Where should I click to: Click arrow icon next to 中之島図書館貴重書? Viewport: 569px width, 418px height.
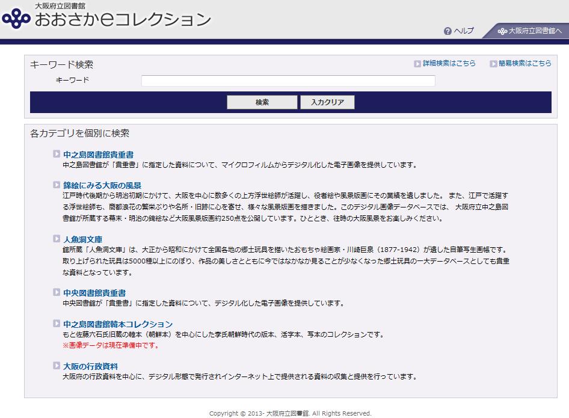(57, 154)
